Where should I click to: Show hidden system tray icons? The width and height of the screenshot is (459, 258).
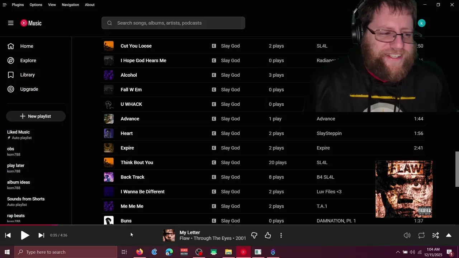pos(398,252)
